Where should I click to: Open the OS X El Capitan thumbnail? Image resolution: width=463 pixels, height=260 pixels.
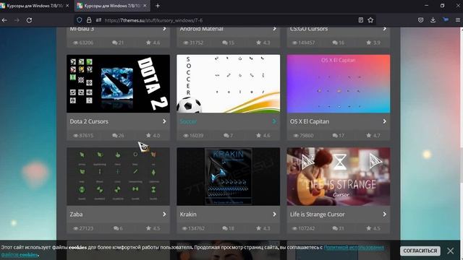(339, 84)
